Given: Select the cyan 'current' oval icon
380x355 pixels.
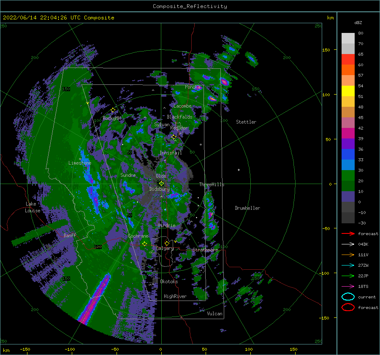Looking at the screenshot, I should tap(348, 297).
